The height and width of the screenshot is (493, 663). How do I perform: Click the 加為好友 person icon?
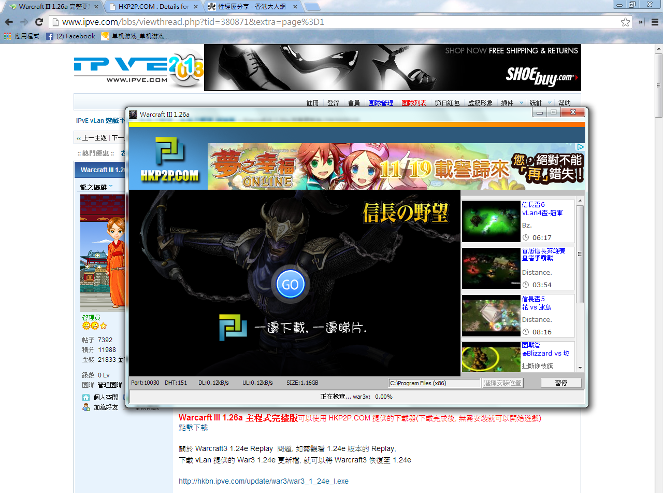pos(86,407)
